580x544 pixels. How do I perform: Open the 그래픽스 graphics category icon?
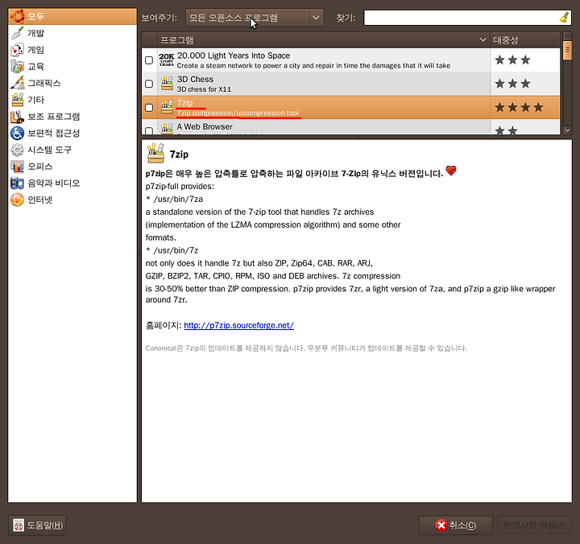pyautogui.click(x=17, y=83)
